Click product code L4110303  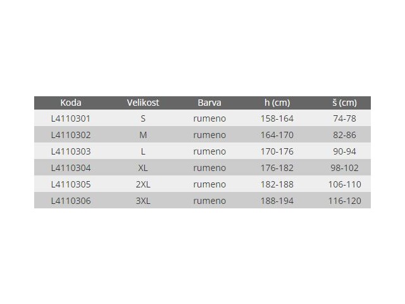(71, 151)
